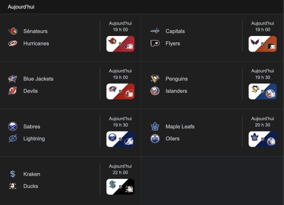The image size is (284, 205).
Task: Click the Flyers team logo
Action: pos(155,44)
